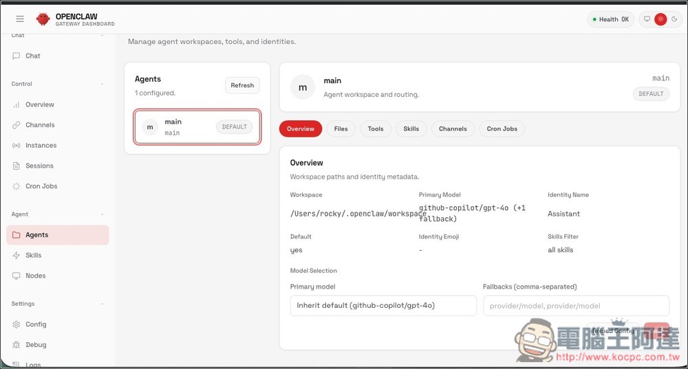Click the sidebar Cron Jobs spinner icon
688x369 pixels.
point(17,186)
